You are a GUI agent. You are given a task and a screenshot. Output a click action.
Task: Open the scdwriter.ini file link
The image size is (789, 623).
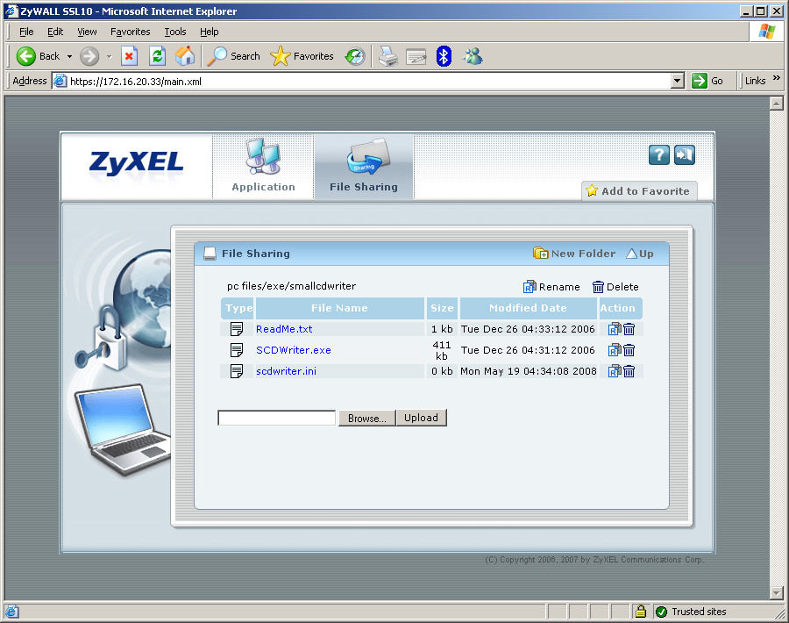point(287,371)
